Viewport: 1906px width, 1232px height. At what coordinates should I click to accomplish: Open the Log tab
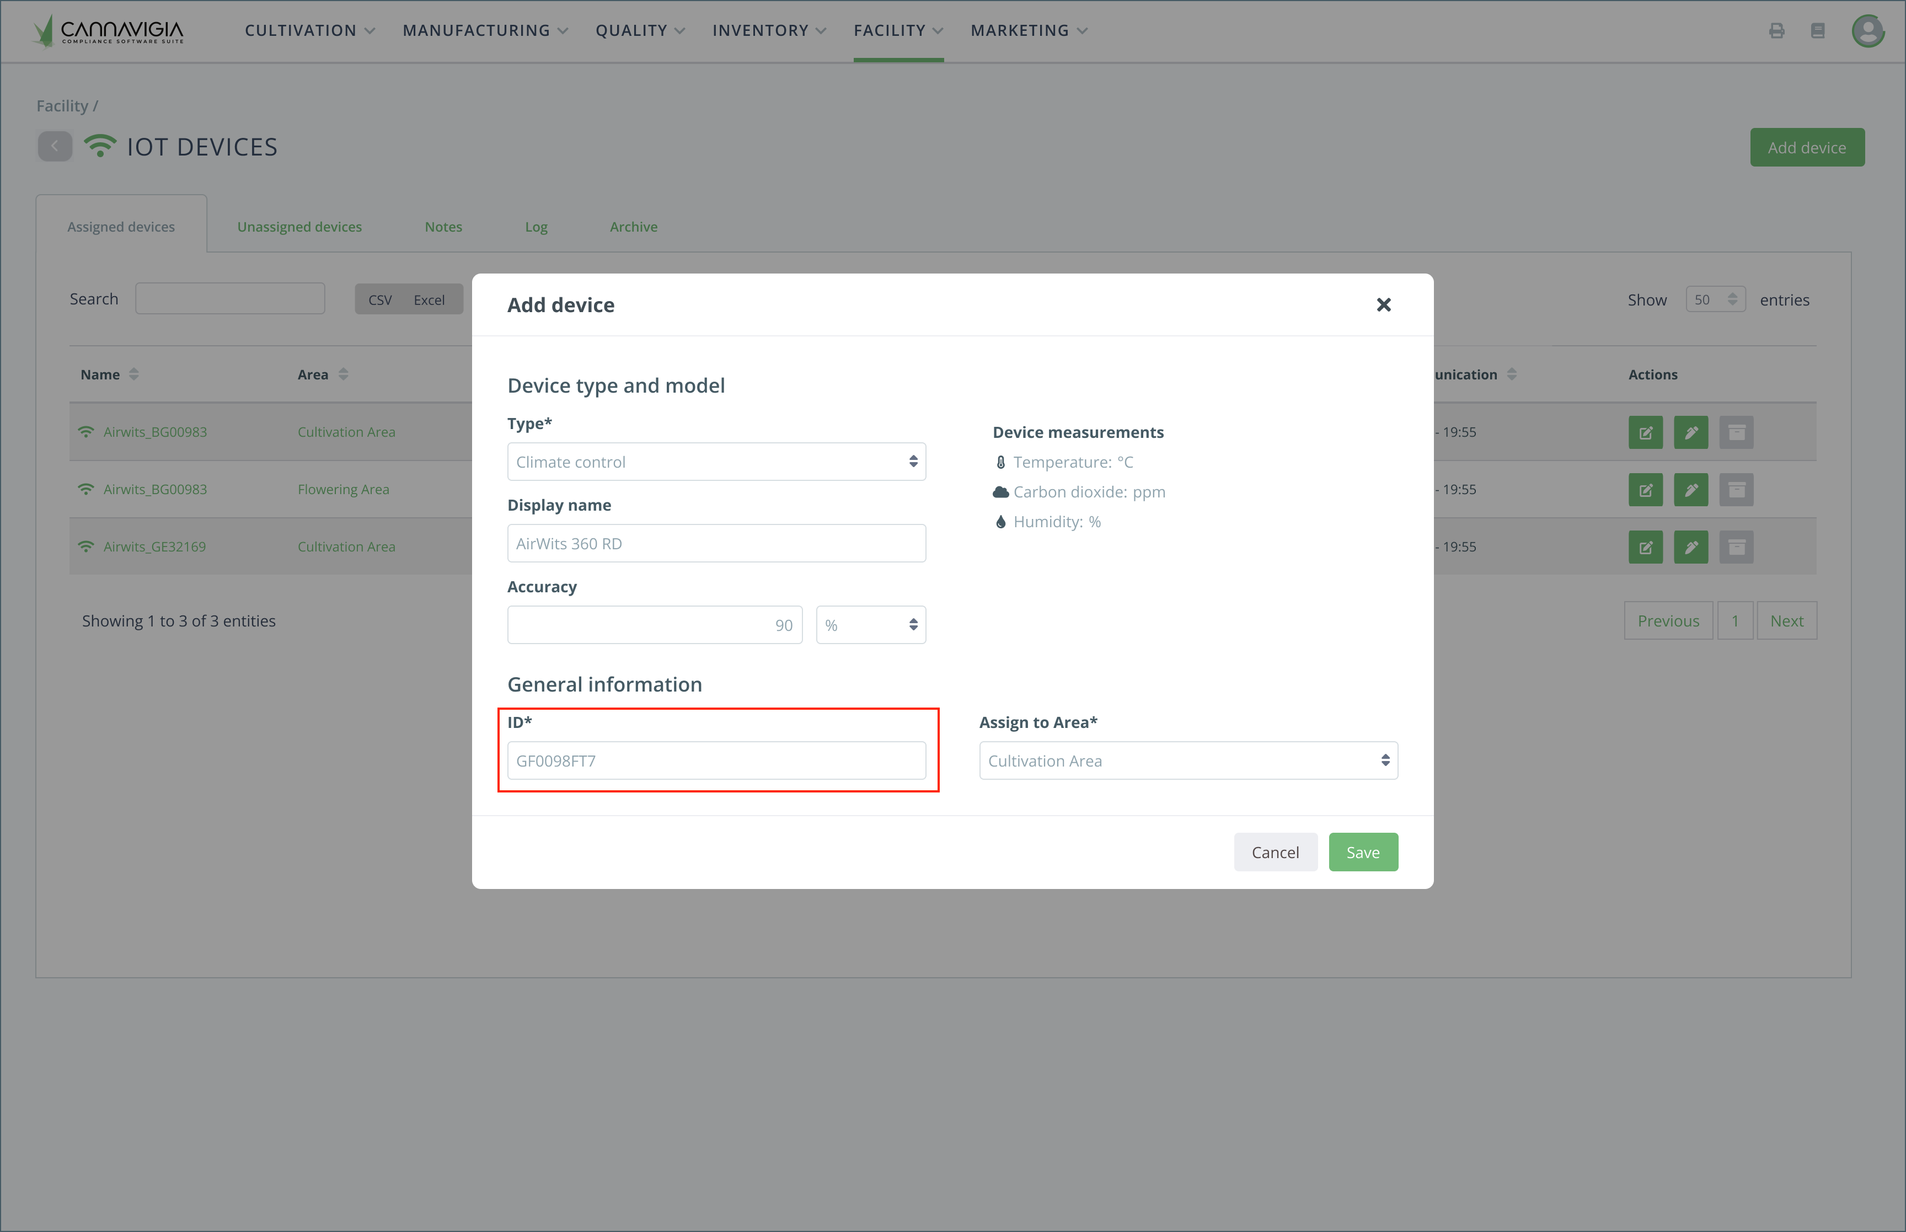tap(536, 227)
